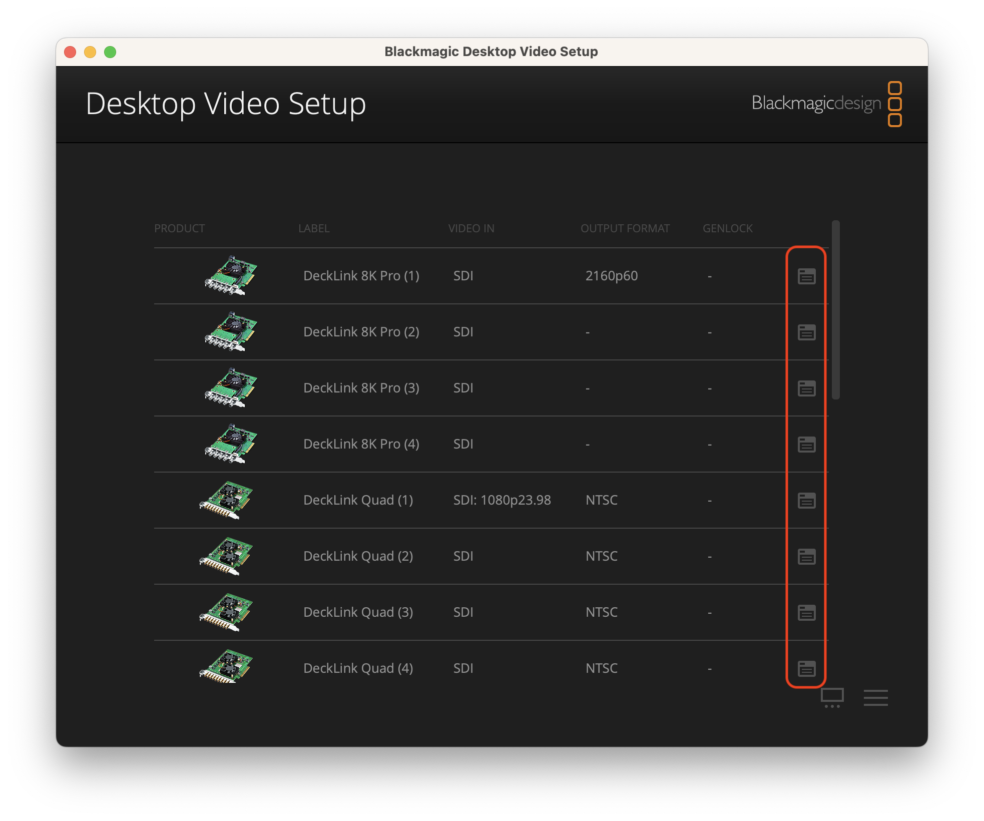
Task: Open settings icon for DeckLink 8K Pro (1)
Action: (x=806, y=276)
